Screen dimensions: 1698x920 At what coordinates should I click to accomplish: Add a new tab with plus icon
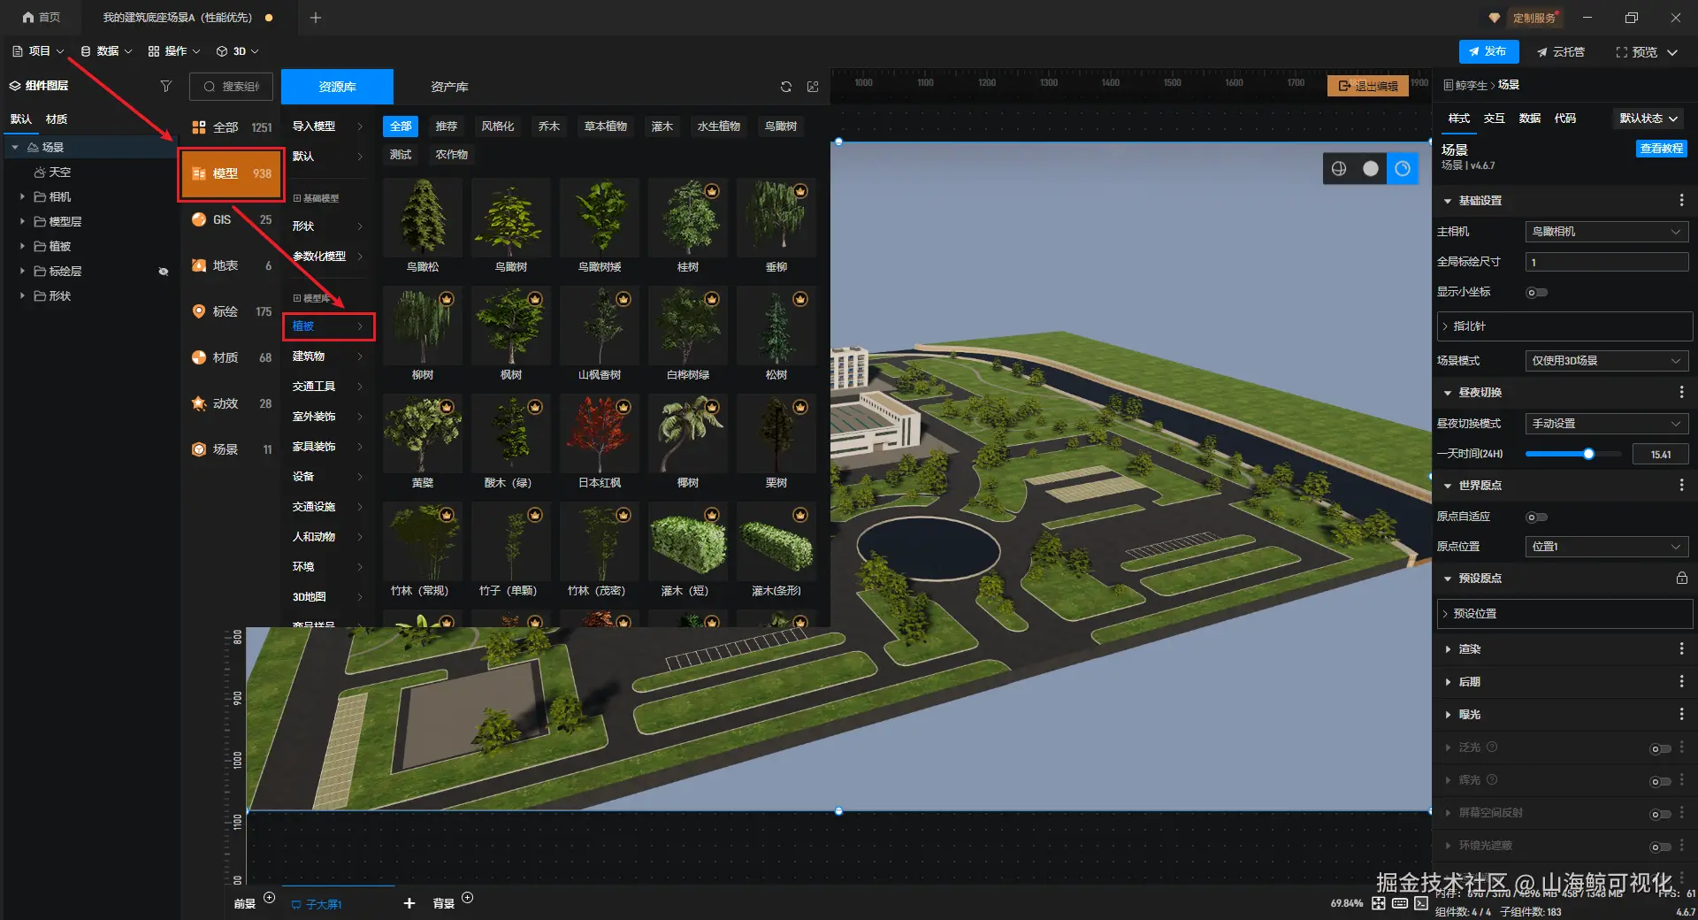point(316,17)
